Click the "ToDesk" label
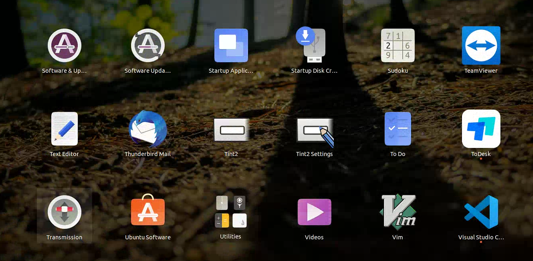 click(x=481, y=154)
